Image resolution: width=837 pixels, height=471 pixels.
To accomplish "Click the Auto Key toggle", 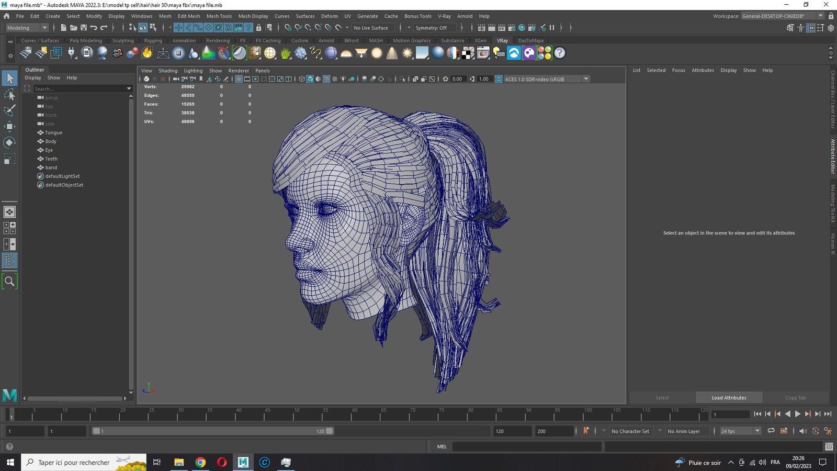I will (x=586, y=431).
